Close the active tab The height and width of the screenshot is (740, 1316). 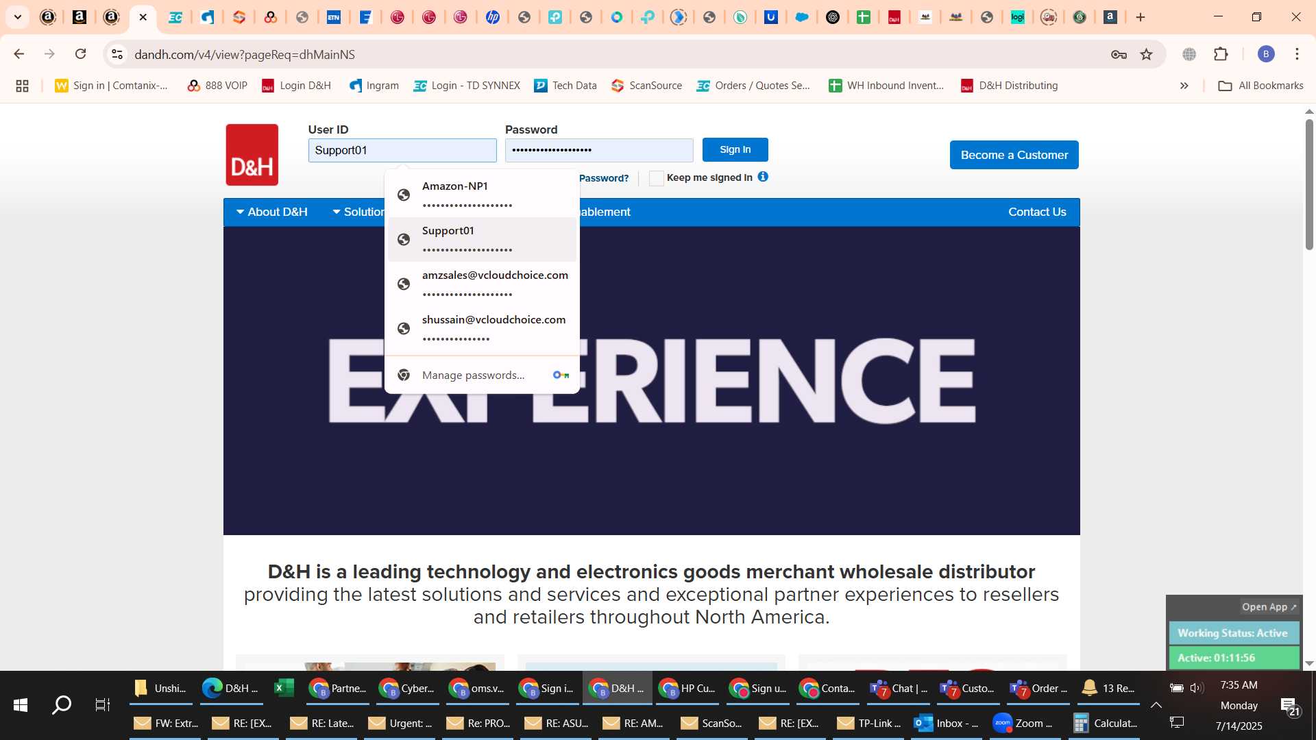pyautogui.click(x=143, y=17)
